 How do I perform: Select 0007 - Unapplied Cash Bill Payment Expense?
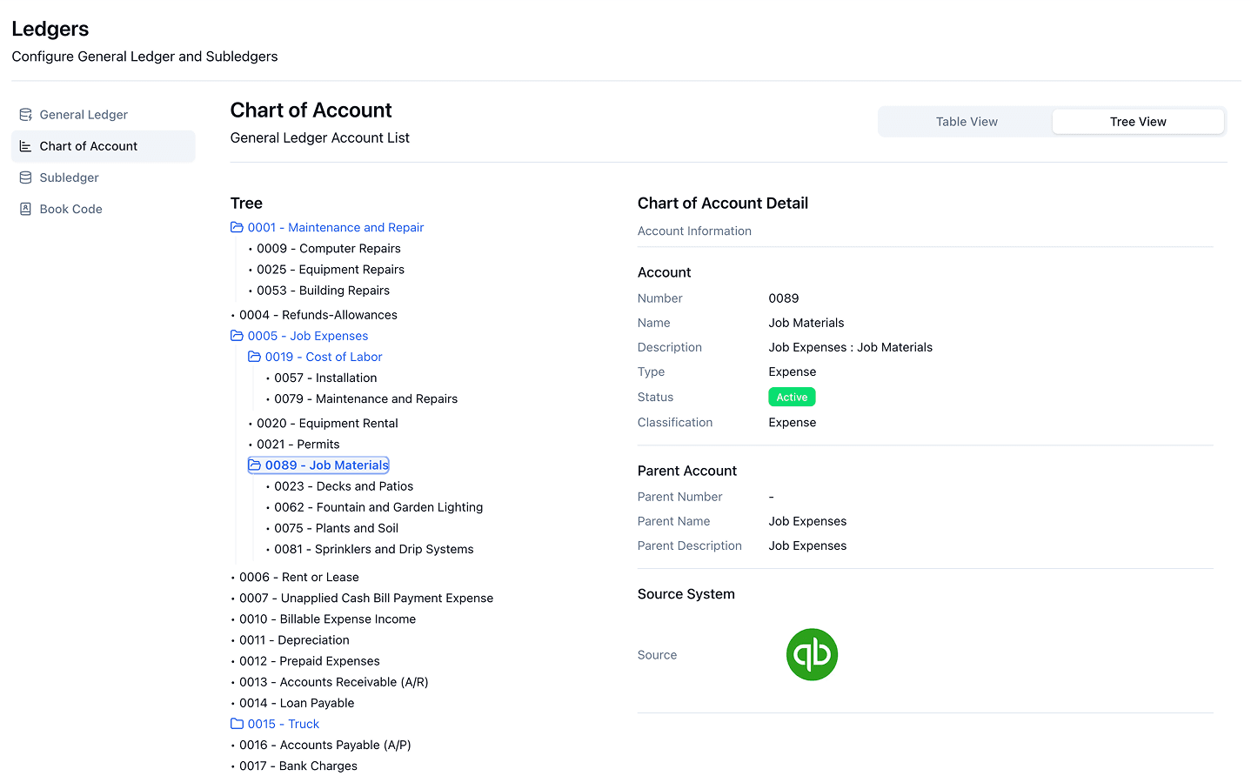pos(366,598)
